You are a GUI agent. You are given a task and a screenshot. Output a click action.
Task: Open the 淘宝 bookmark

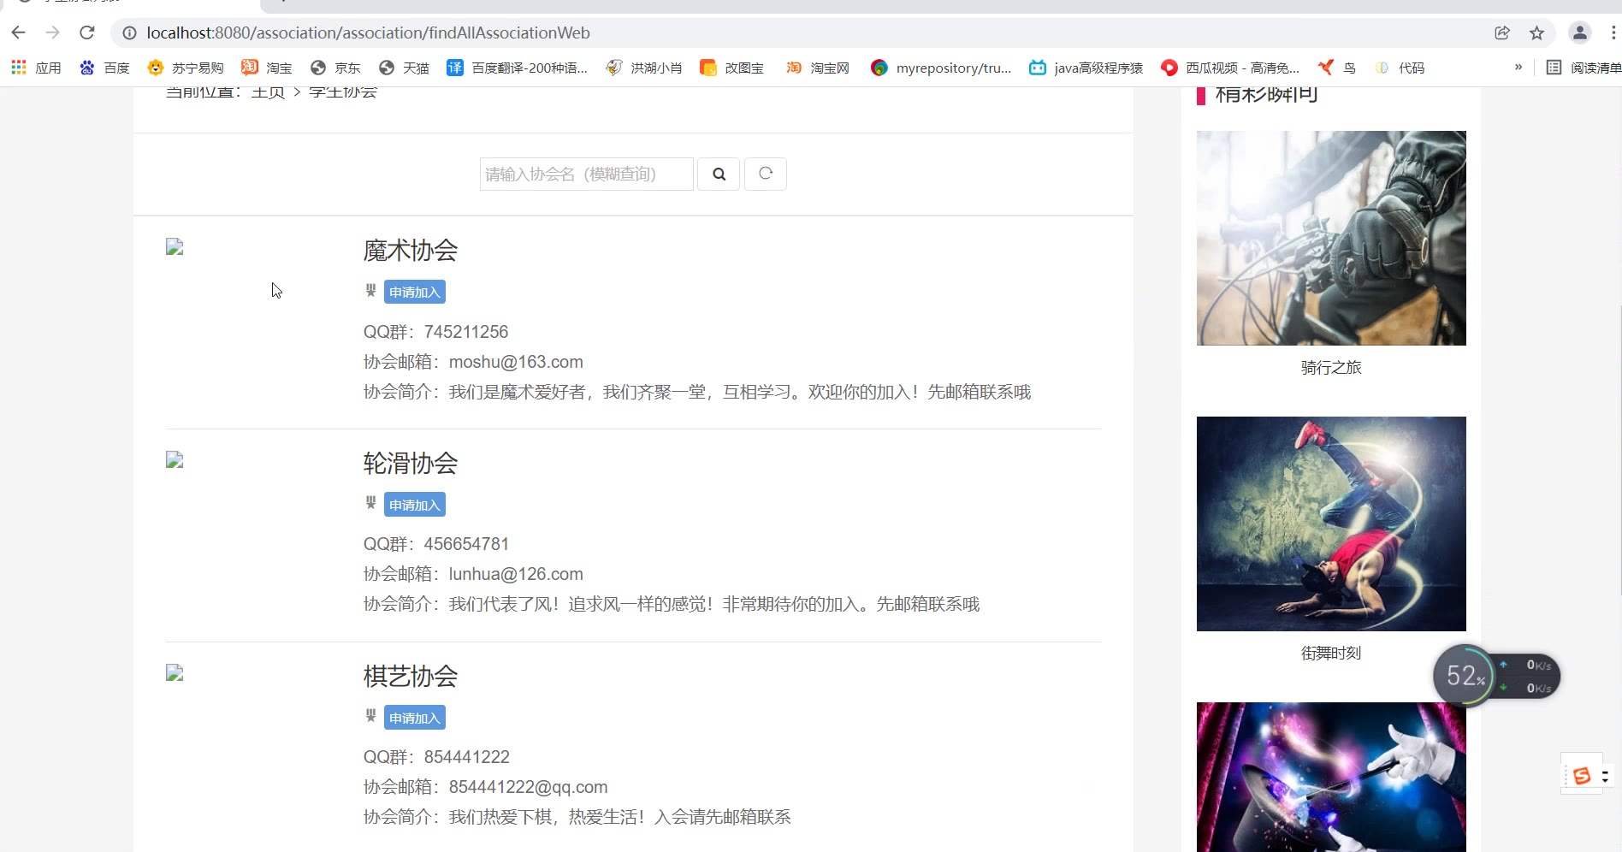click(x=267, y=68)
